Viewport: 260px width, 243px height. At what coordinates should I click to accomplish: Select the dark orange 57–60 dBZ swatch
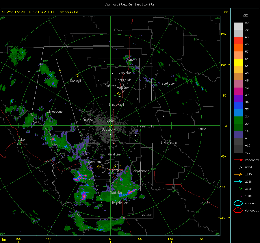(x=238, y=48)
